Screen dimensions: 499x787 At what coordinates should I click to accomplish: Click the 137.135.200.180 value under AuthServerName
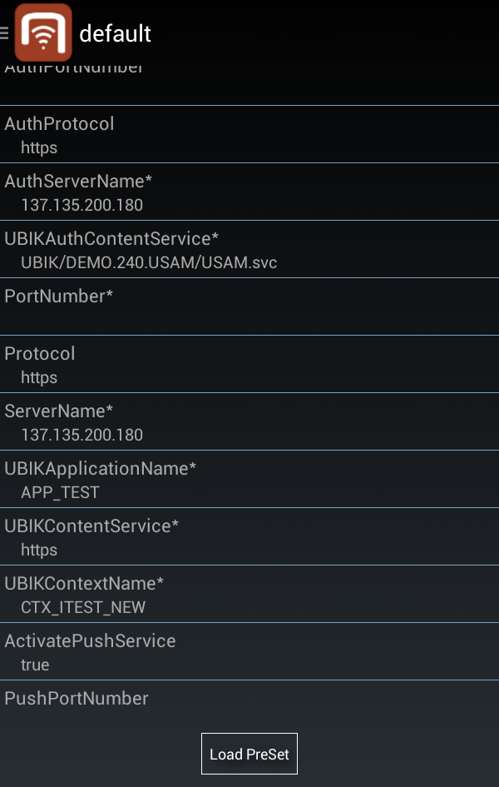tap(82, 205)
